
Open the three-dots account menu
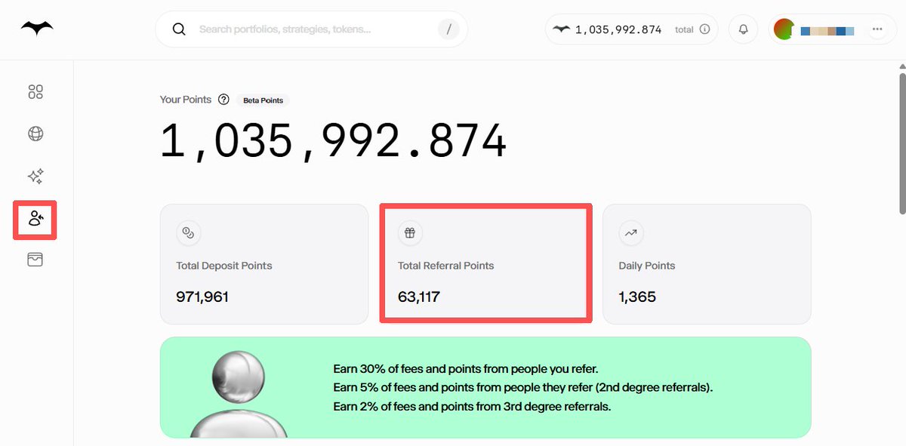tap(877, 29)
